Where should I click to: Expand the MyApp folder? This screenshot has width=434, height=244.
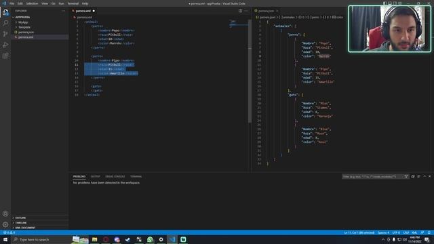click(x=39, y=22)
